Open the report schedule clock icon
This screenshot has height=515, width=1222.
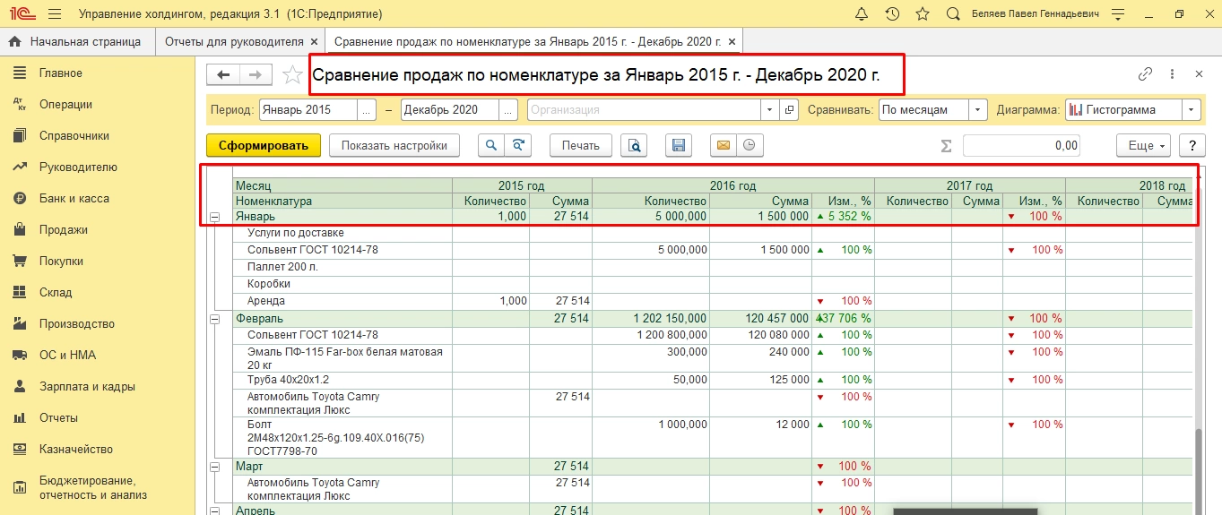pos(749,145)
